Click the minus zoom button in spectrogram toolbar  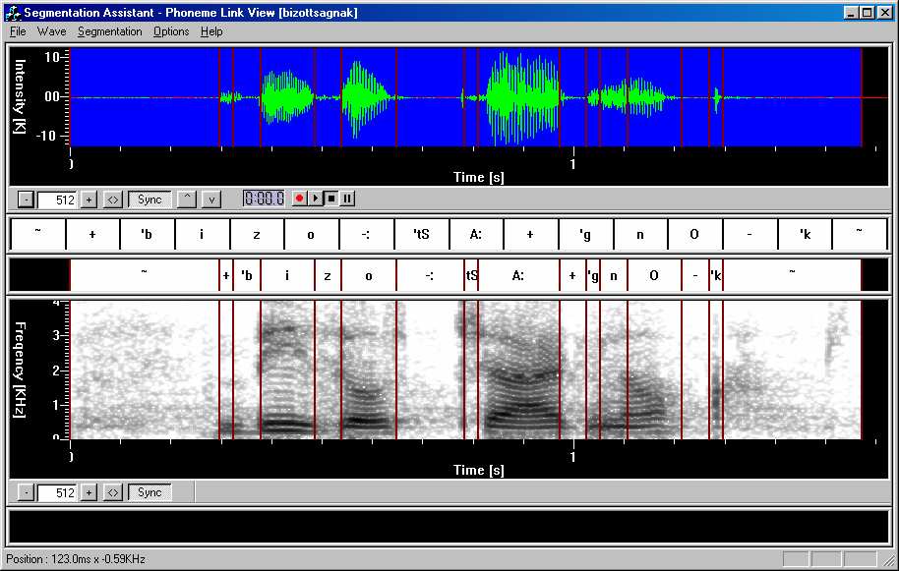(x=26, y=492)
